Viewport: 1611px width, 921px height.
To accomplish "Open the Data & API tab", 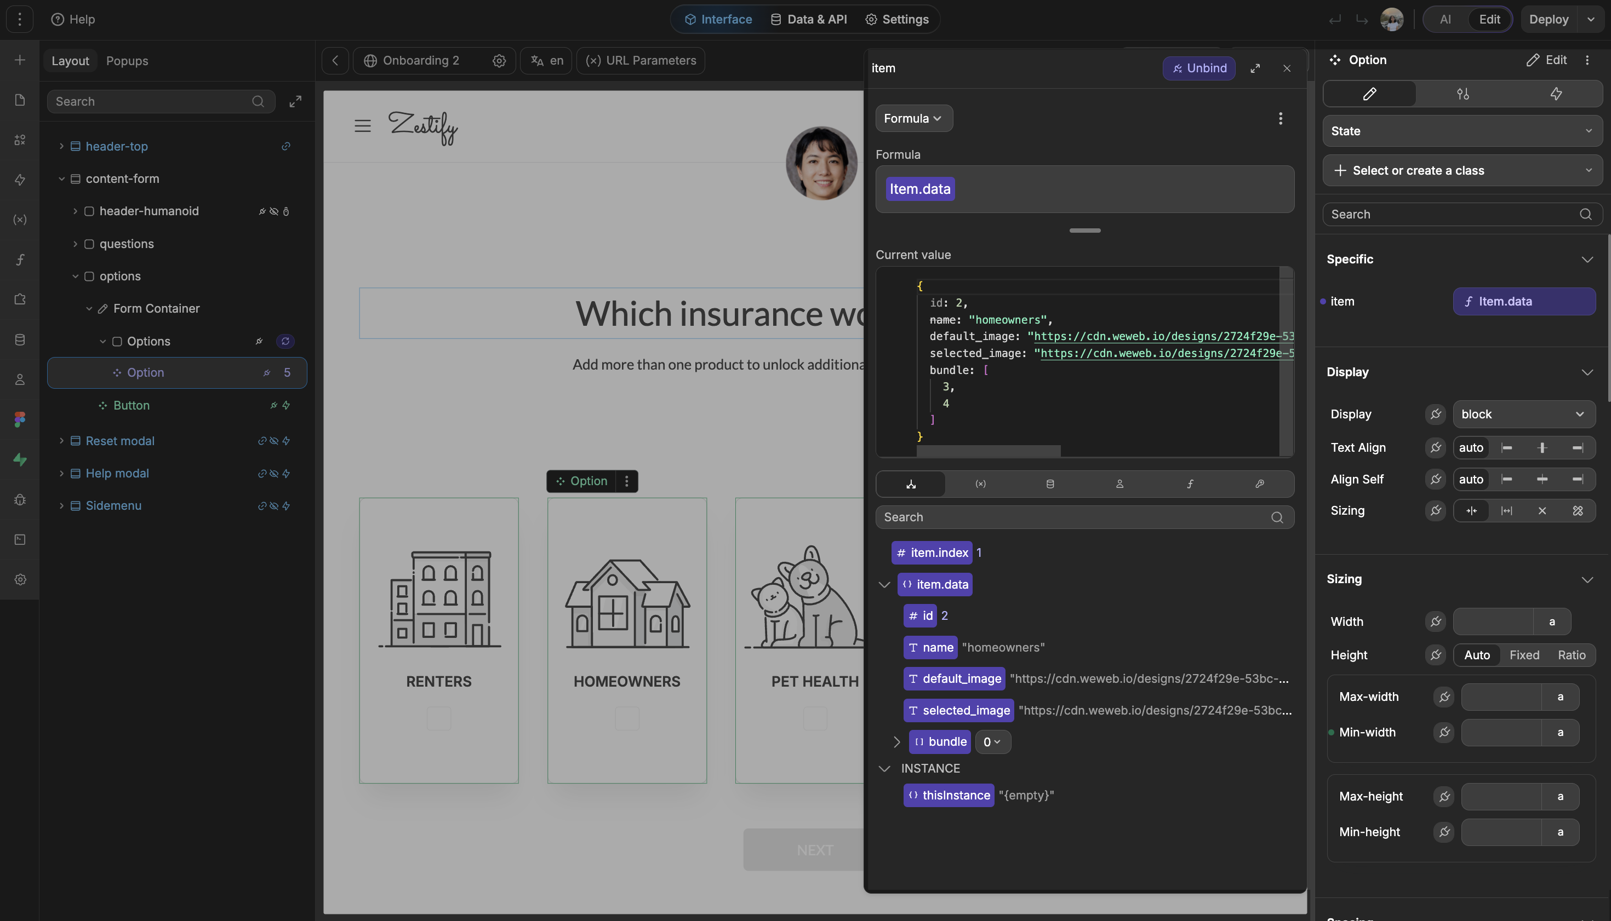I will point(808,19).
